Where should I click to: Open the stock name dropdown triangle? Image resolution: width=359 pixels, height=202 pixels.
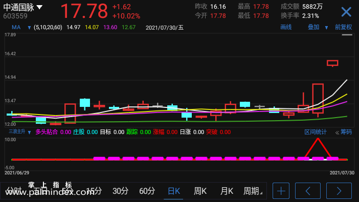39,7
